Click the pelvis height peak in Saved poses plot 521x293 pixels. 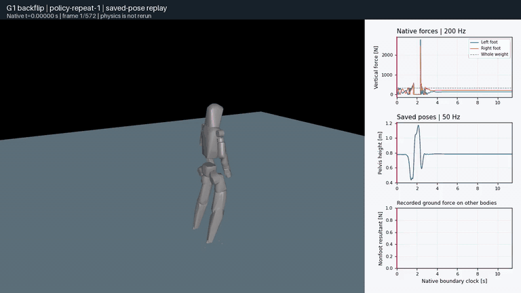point(418,126)
